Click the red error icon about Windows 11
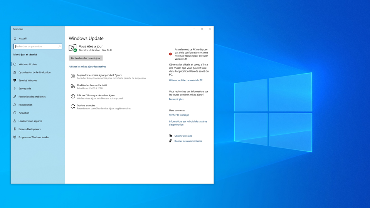370x208 pixels. [170, 54]
